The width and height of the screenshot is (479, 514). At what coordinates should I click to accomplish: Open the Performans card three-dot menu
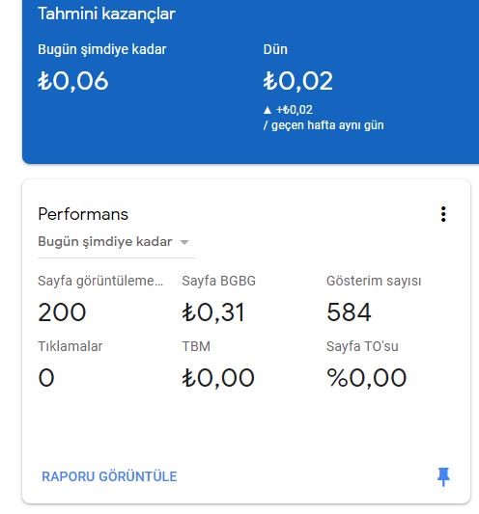point(443,214)
